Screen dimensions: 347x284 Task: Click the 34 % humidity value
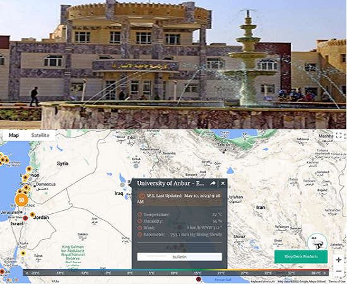(217, 221)
